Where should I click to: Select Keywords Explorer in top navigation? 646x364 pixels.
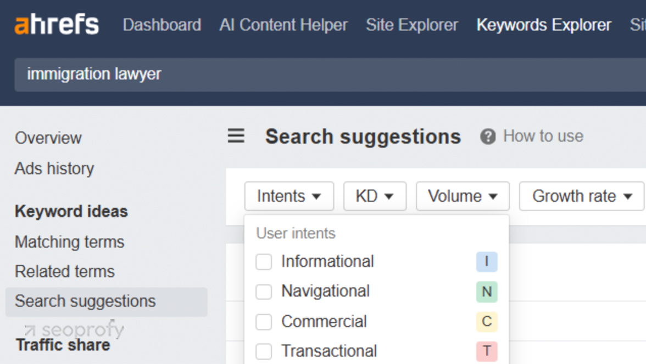[544, 25]
